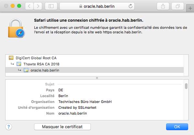194x135 pixels.
Task: Go forward with the Safari forward arrow
Action: pos(38,6)
